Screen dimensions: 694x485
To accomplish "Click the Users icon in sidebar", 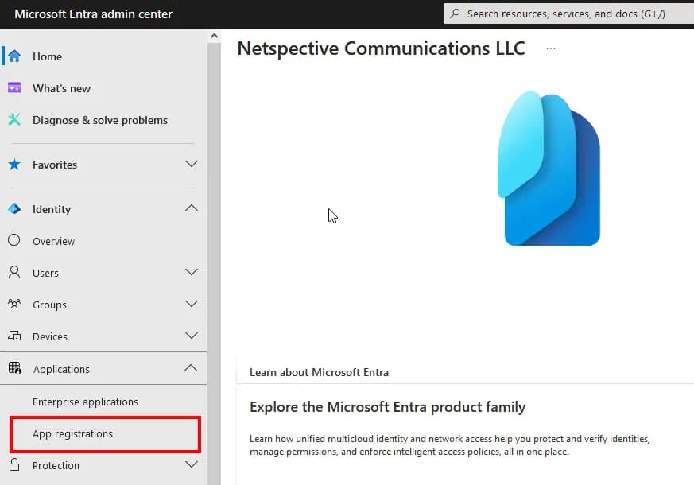I will click(x=14, y=272).
